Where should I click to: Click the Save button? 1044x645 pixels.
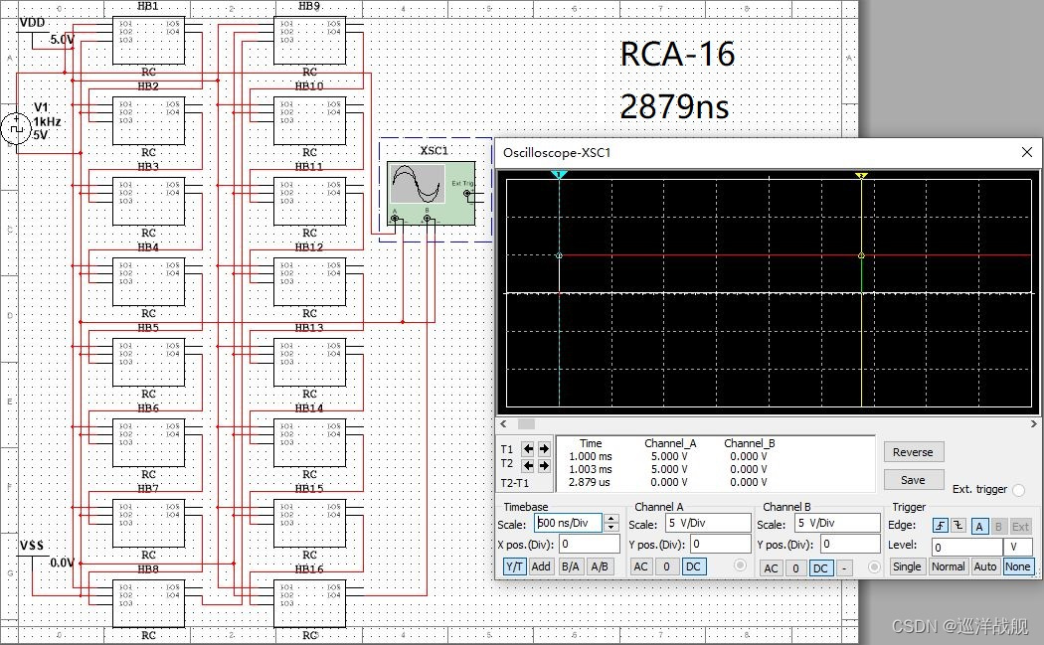(x=914, y=480)
